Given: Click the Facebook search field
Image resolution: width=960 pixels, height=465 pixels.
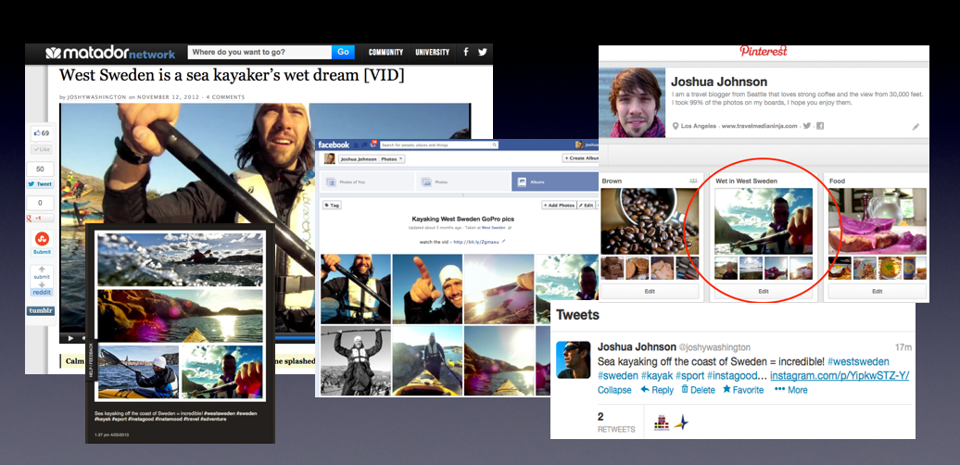Looking at the screenshot, I should (x=439, y=145).
